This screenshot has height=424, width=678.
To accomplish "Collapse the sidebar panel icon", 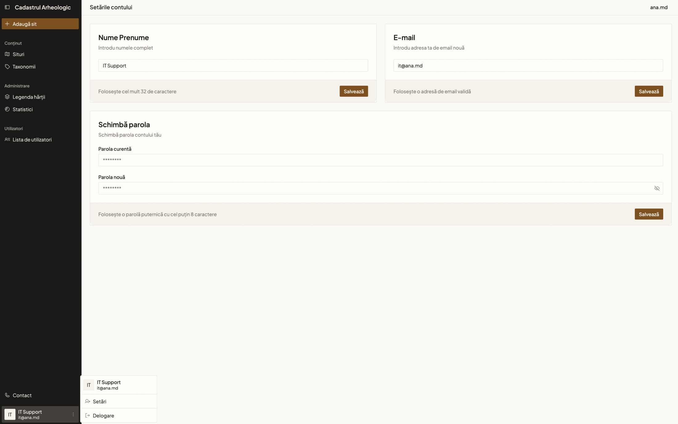I will pyautogui.click(x=7, y=7).
